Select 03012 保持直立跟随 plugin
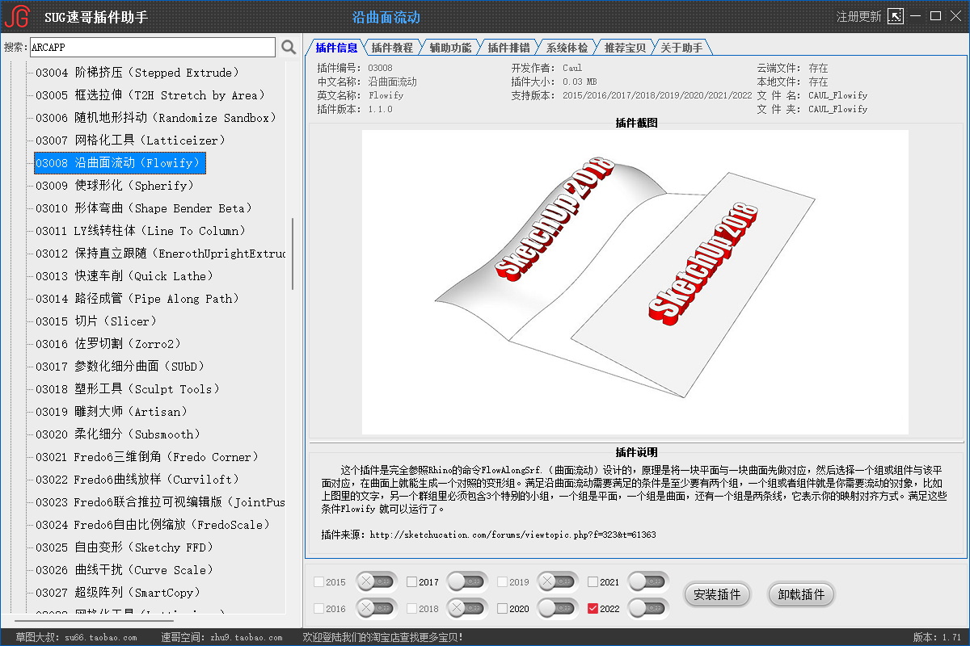This screenshot has width=970, height=646. pos(160,254)
